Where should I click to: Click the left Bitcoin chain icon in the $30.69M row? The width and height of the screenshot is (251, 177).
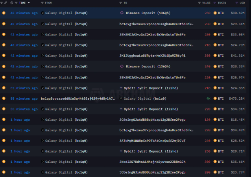[x=4, y=13]
